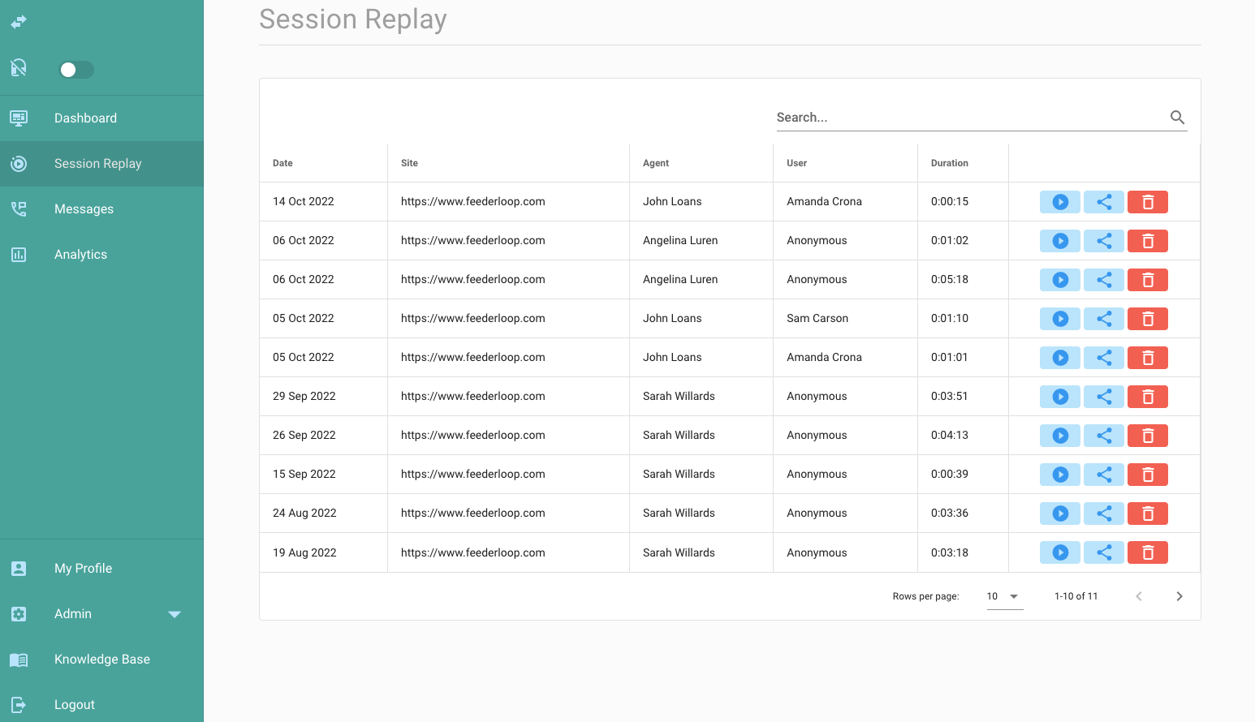Click the '1-10 of 11' pagination text
The height and width of the screenshot is (722, 1255).
coord(1076,596)
